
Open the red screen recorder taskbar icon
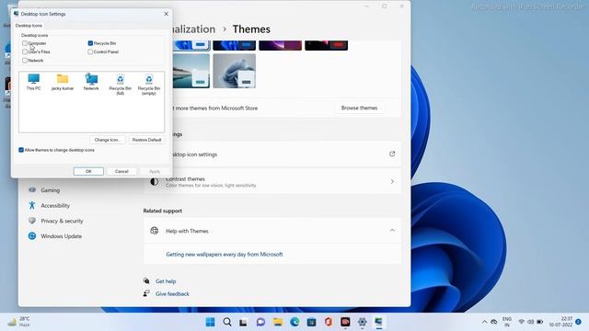point(345,322)
